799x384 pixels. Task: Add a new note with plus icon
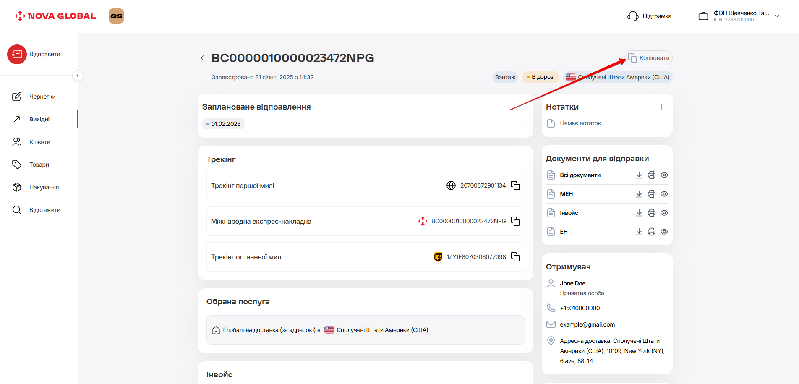[x=661, y=107]
